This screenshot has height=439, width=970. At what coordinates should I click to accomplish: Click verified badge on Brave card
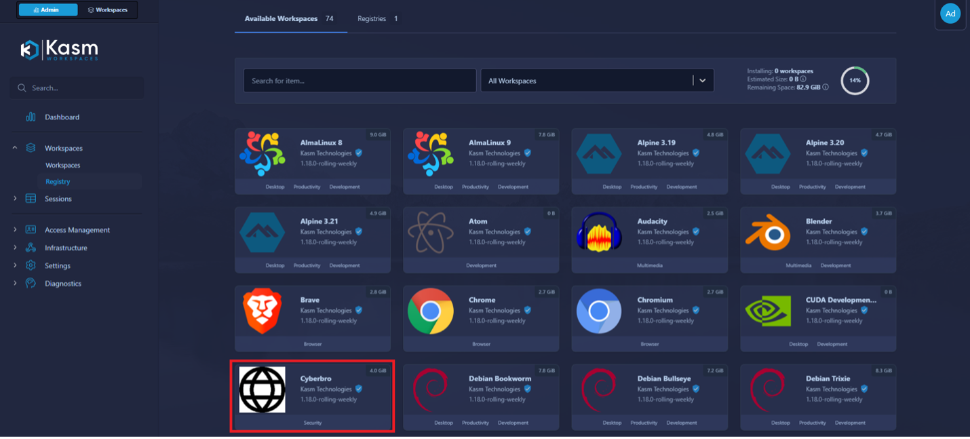359,310
